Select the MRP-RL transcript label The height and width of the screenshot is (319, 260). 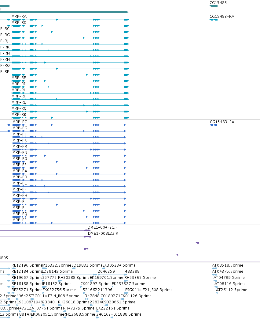coord(19,102)
